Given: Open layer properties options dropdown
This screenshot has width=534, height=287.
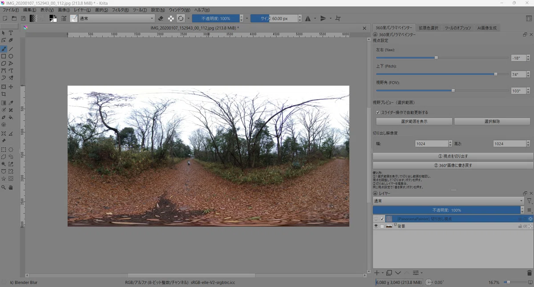Looking at the screenshot, I should pos(417,273).
